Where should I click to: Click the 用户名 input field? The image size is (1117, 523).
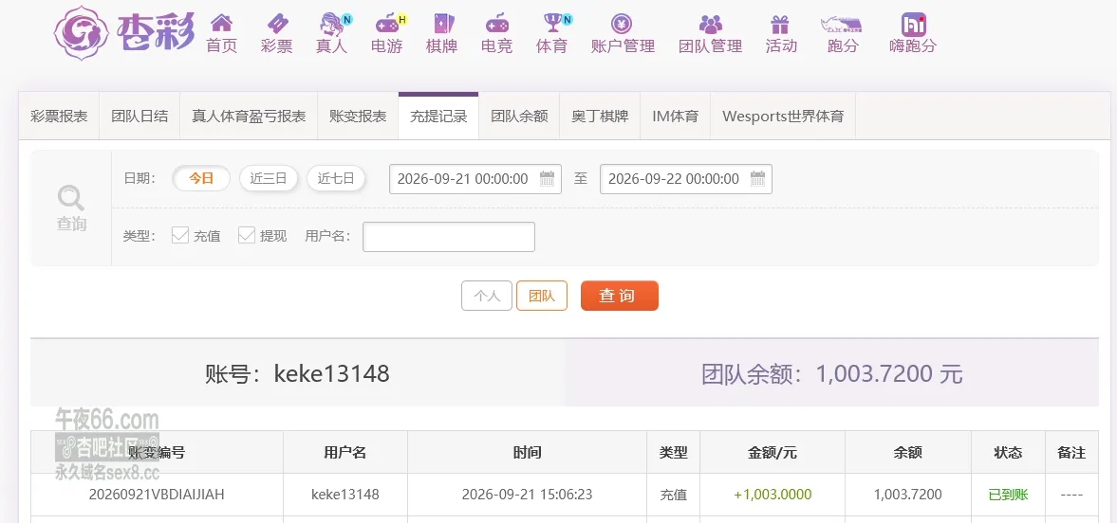click(449, 237)
